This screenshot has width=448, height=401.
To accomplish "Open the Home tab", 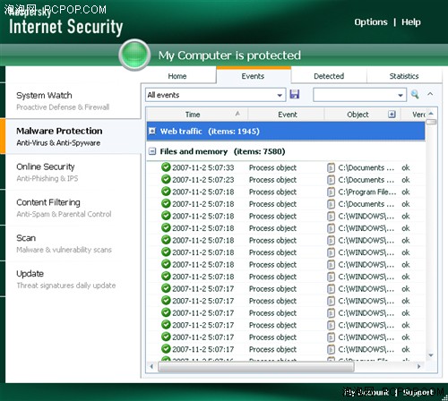I will [177, 76].
